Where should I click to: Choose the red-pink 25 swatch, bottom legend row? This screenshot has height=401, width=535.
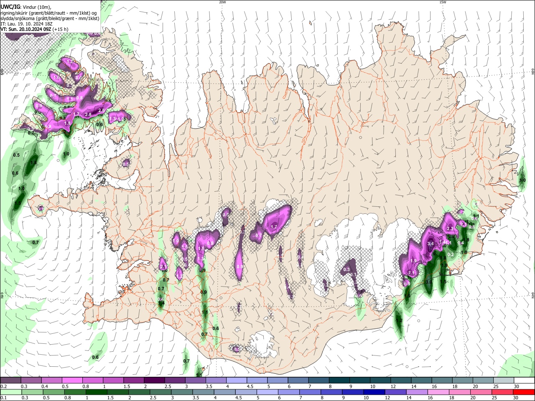pyautogui.click(x=502, y=392)
